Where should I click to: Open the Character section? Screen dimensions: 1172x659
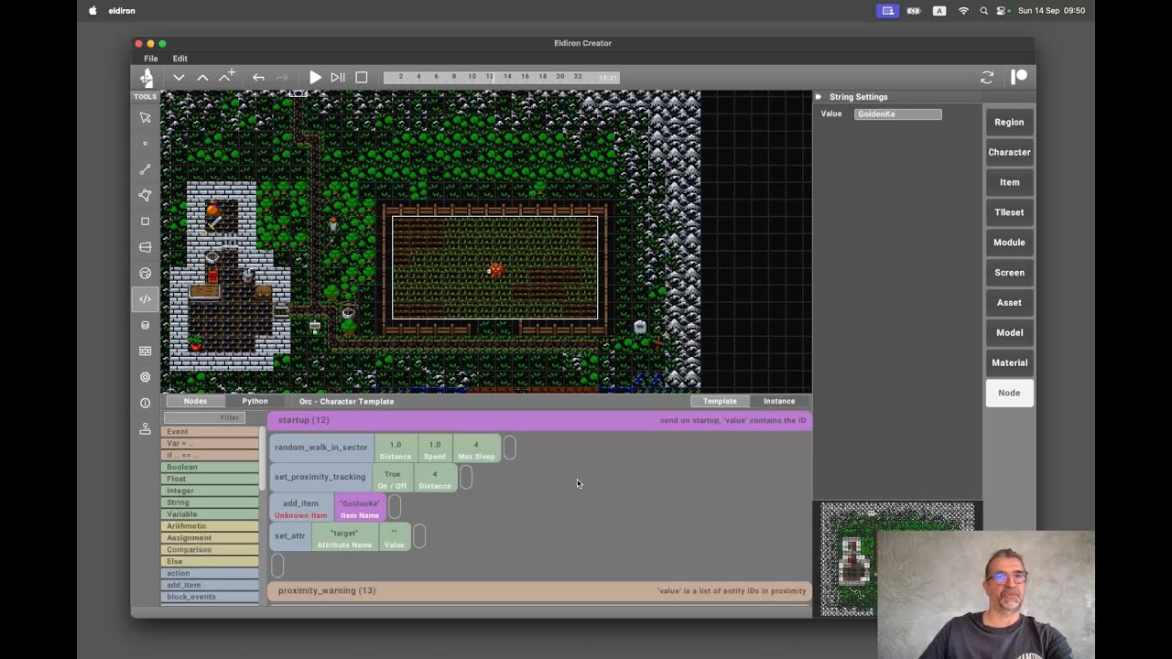pos(1009,152)
